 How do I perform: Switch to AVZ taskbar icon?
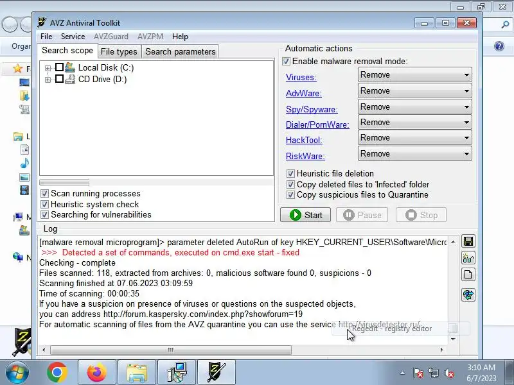tap(217, 373)
